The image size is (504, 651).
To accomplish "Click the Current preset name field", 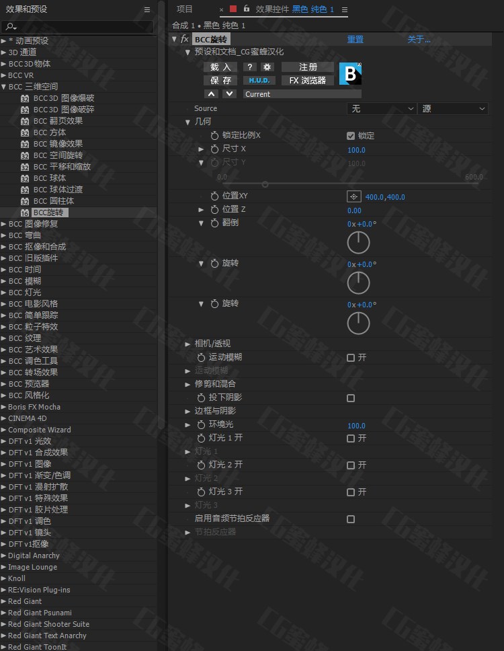I will 302,94.
